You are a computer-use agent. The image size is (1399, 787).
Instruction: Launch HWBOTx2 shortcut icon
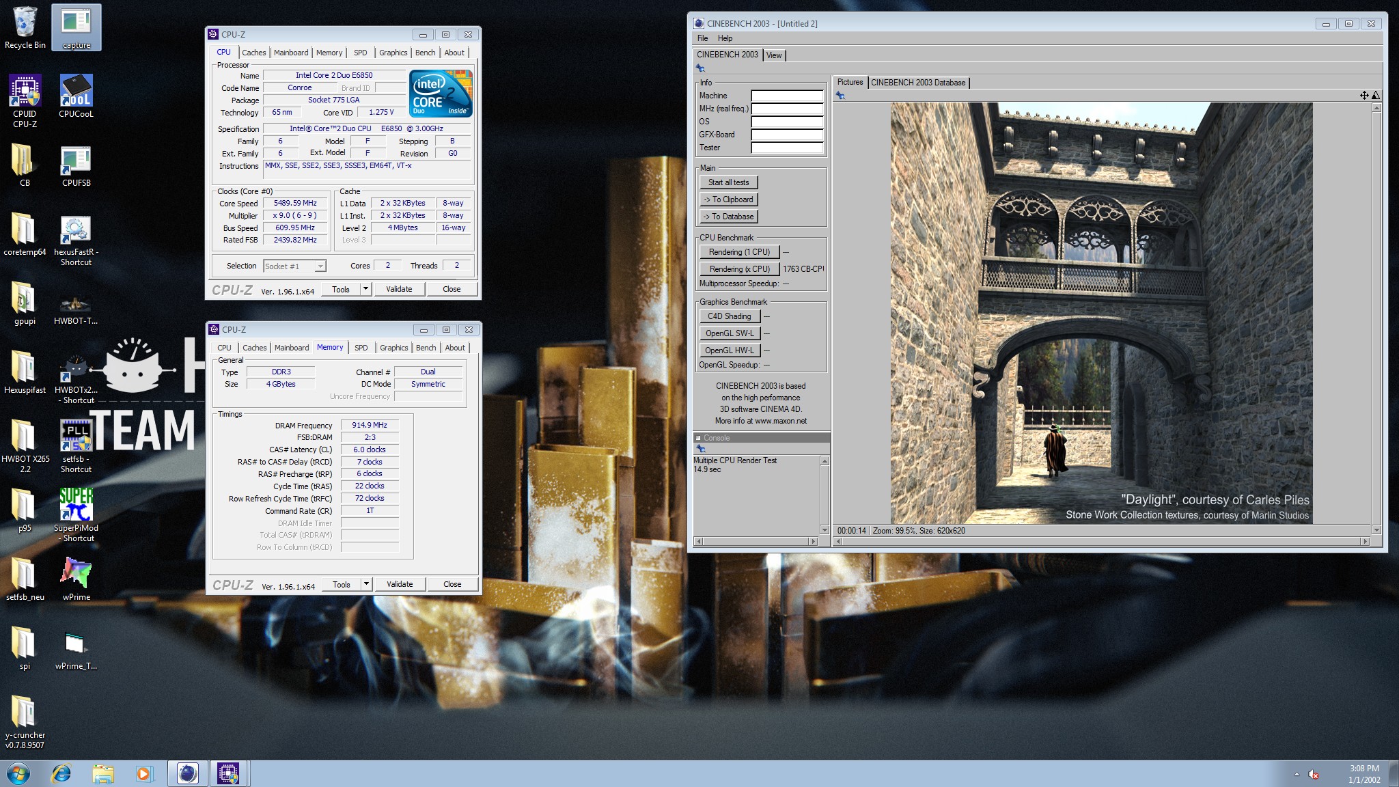tap(76, 377)
